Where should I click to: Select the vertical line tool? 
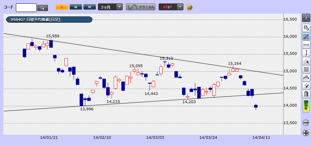[x=306, y=53]
